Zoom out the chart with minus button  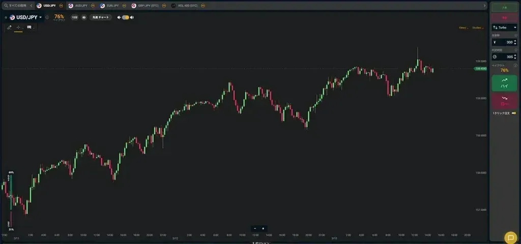(255, 229)
